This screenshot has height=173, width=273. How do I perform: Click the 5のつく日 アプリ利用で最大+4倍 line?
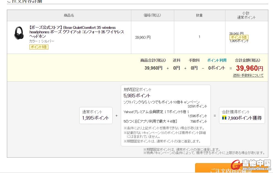coord(150,121)
